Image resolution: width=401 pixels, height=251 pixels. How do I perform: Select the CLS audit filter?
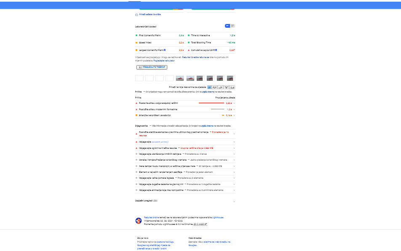coord(232,87)
